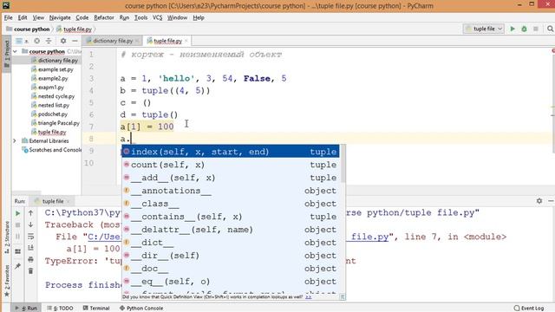Close the tuple file.py editor tab
The width and height of the screenshot is (555, 312).
point(186,41)
